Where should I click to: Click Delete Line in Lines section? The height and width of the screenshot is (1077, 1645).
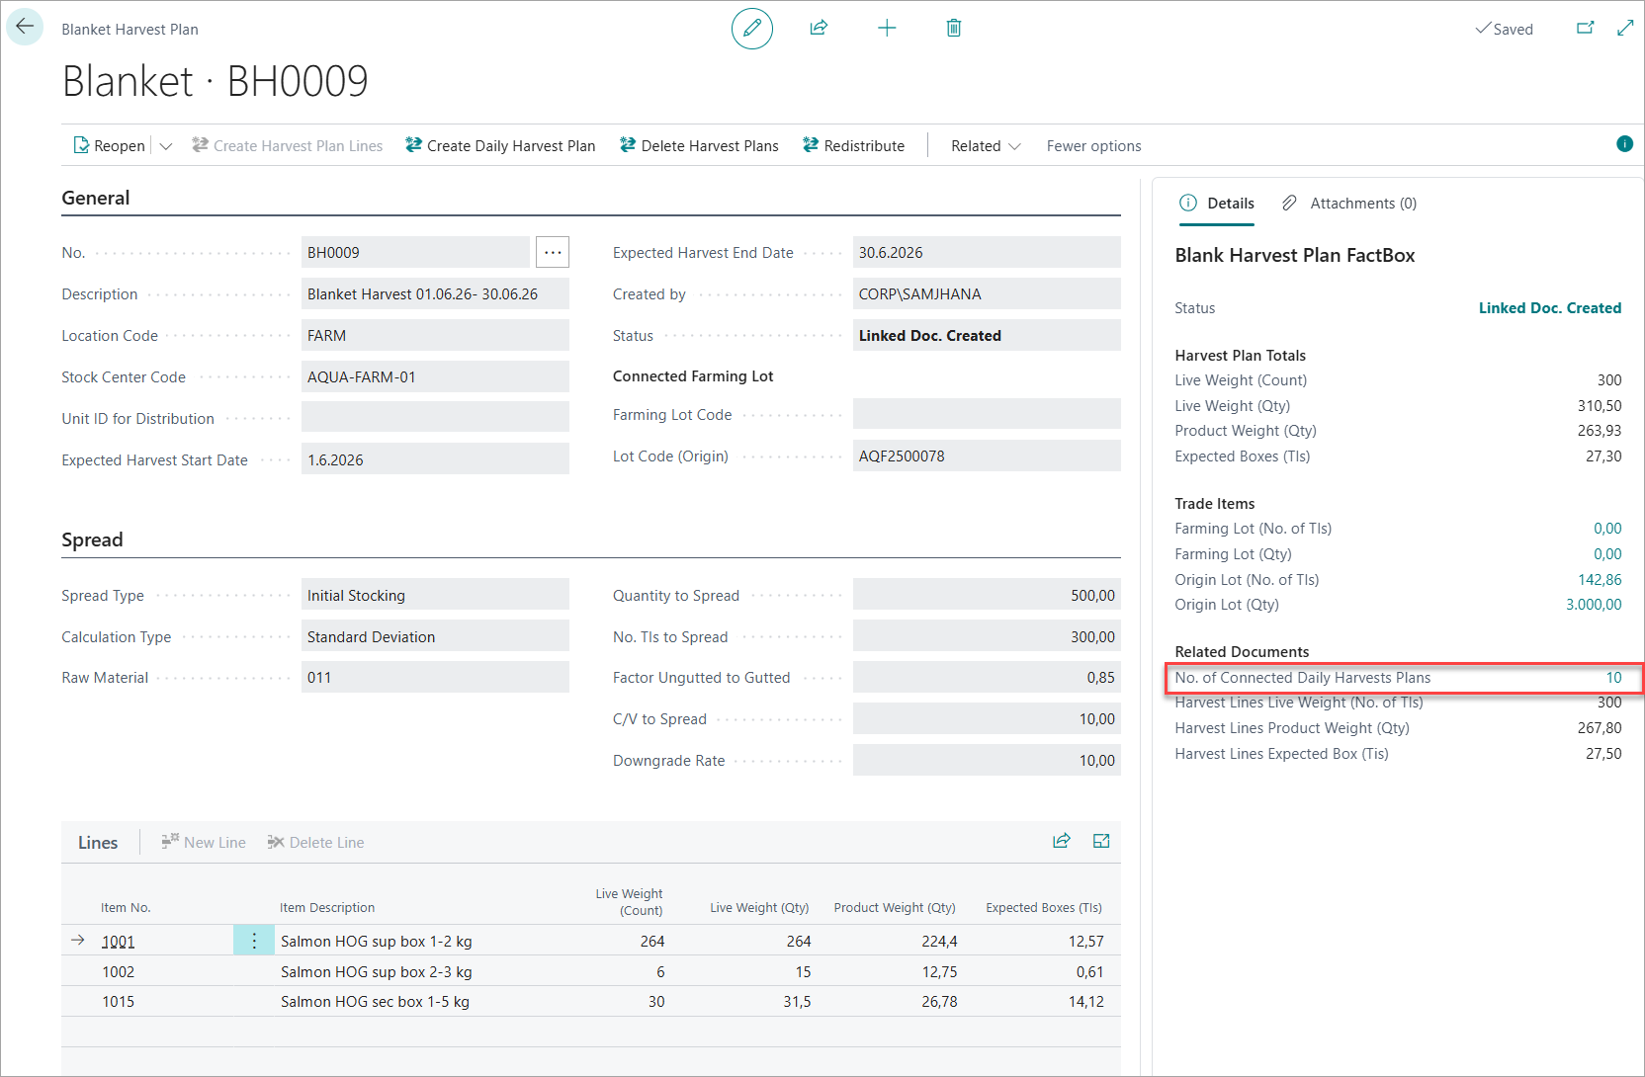pyautogui.click(x=315, y=842)
